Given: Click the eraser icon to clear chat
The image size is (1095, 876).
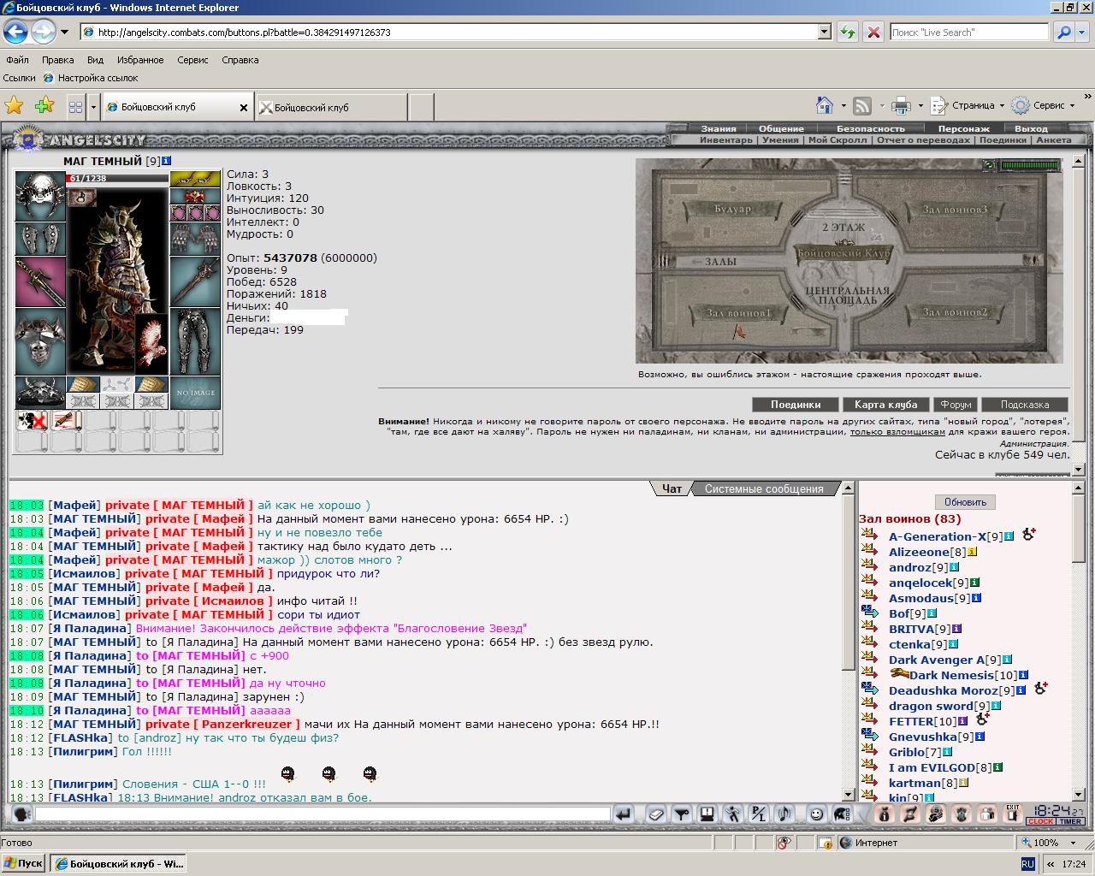Looking at the screenshot, I should point(656,814).
